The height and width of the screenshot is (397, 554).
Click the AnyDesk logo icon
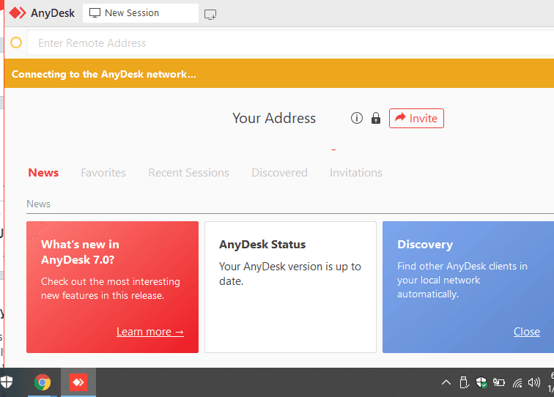18,13
